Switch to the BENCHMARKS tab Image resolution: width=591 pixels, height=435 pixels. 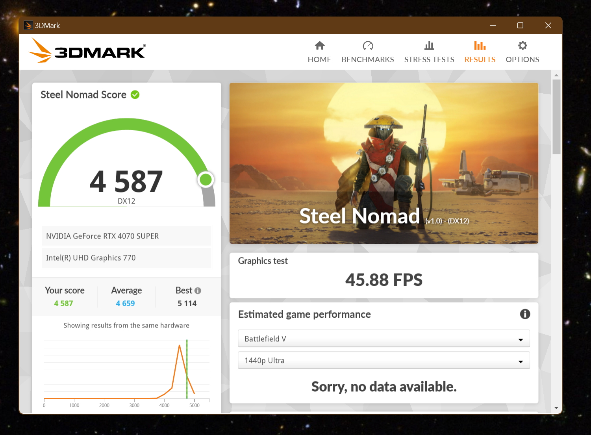coord(368,52)
